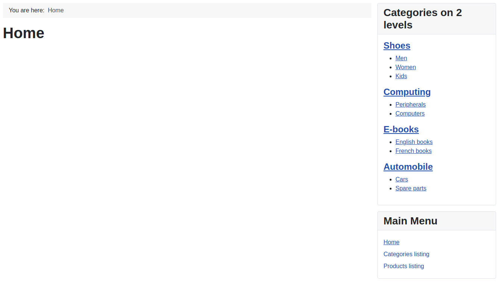Viewport: 498px width, 282px height.
Task: Open the E-books category heading
Action: coord(401,129)
